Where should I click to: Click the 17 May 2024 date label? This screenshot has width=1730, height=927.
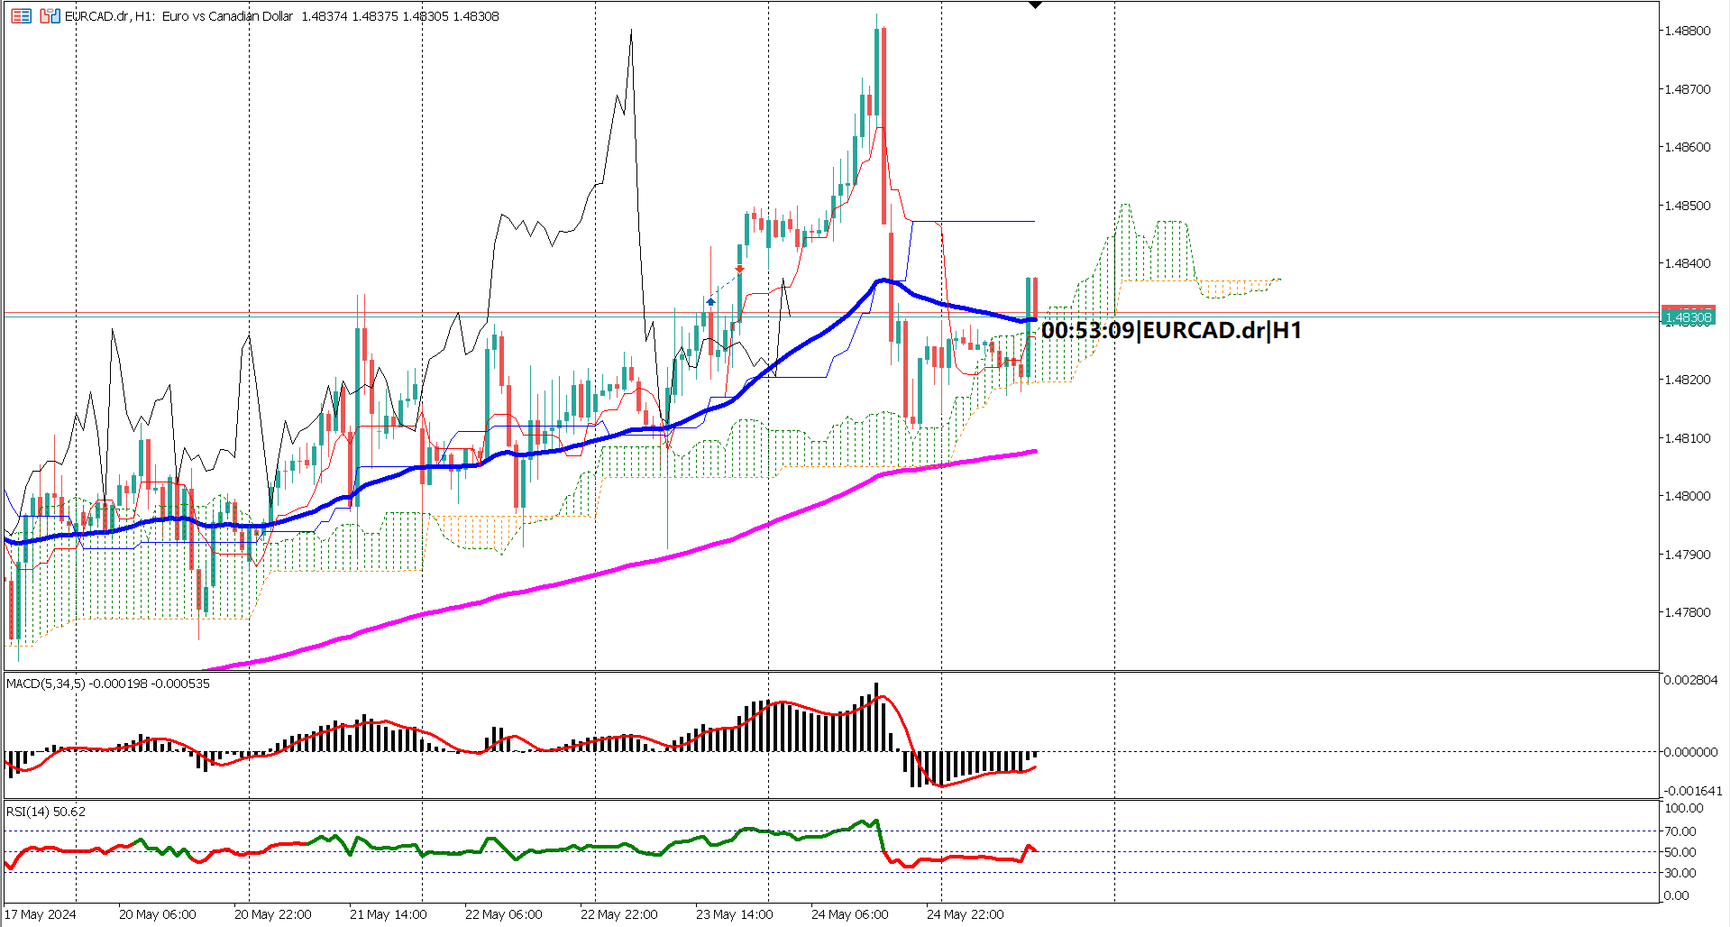coord(41,913)
